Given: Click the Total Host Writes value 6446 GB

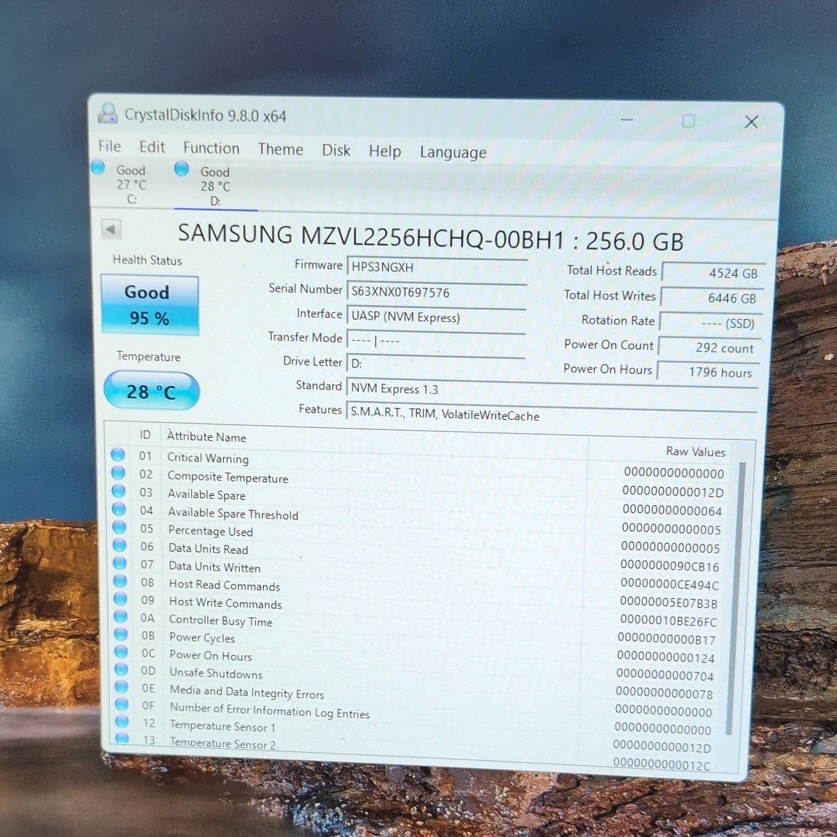Looking at the screenshot, I should click(711, 298).
